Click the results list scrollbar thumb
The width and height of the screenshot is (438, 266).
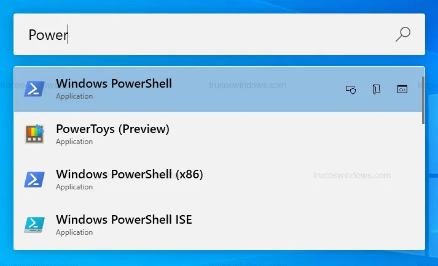pos(423,98)
